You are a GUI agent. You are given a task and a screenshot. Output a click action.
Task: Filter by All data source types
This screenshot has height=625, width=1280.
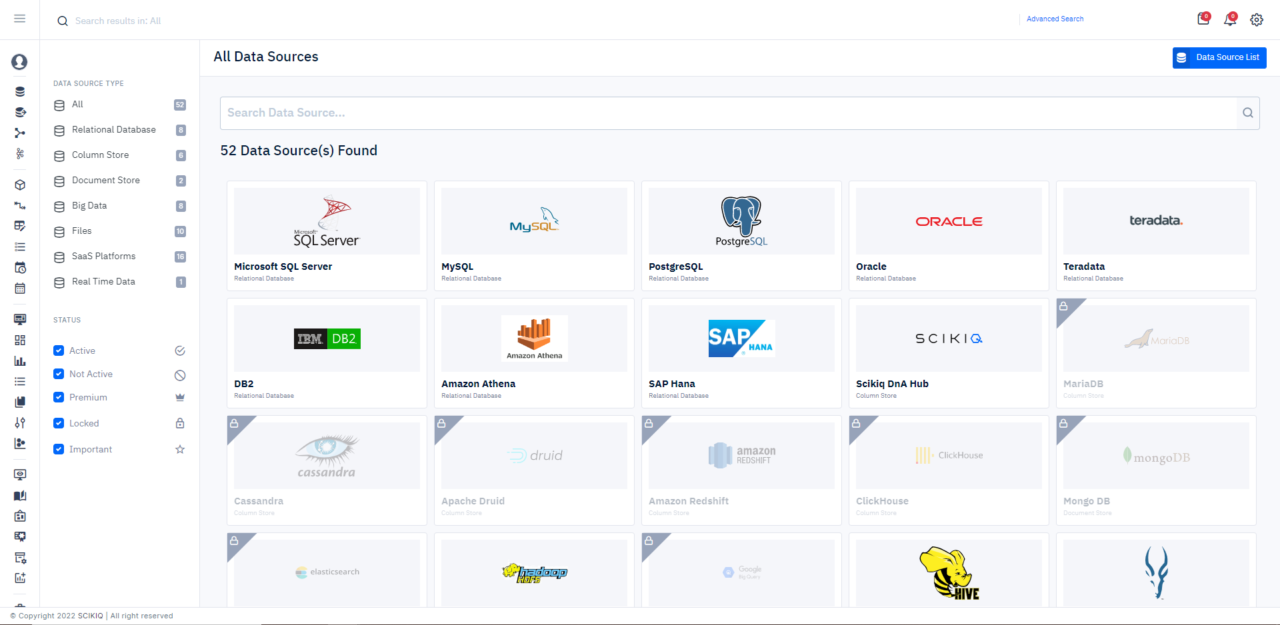pyautogui.click(x=120, y=105)
